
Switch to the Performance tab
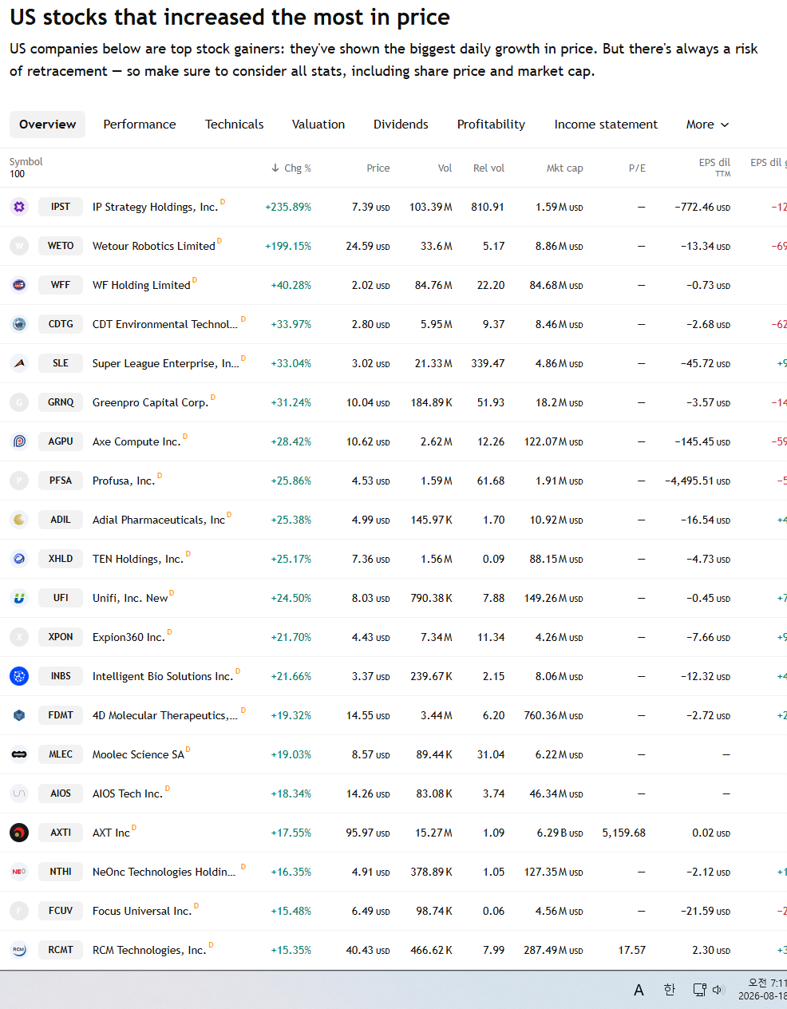[140, 125]
